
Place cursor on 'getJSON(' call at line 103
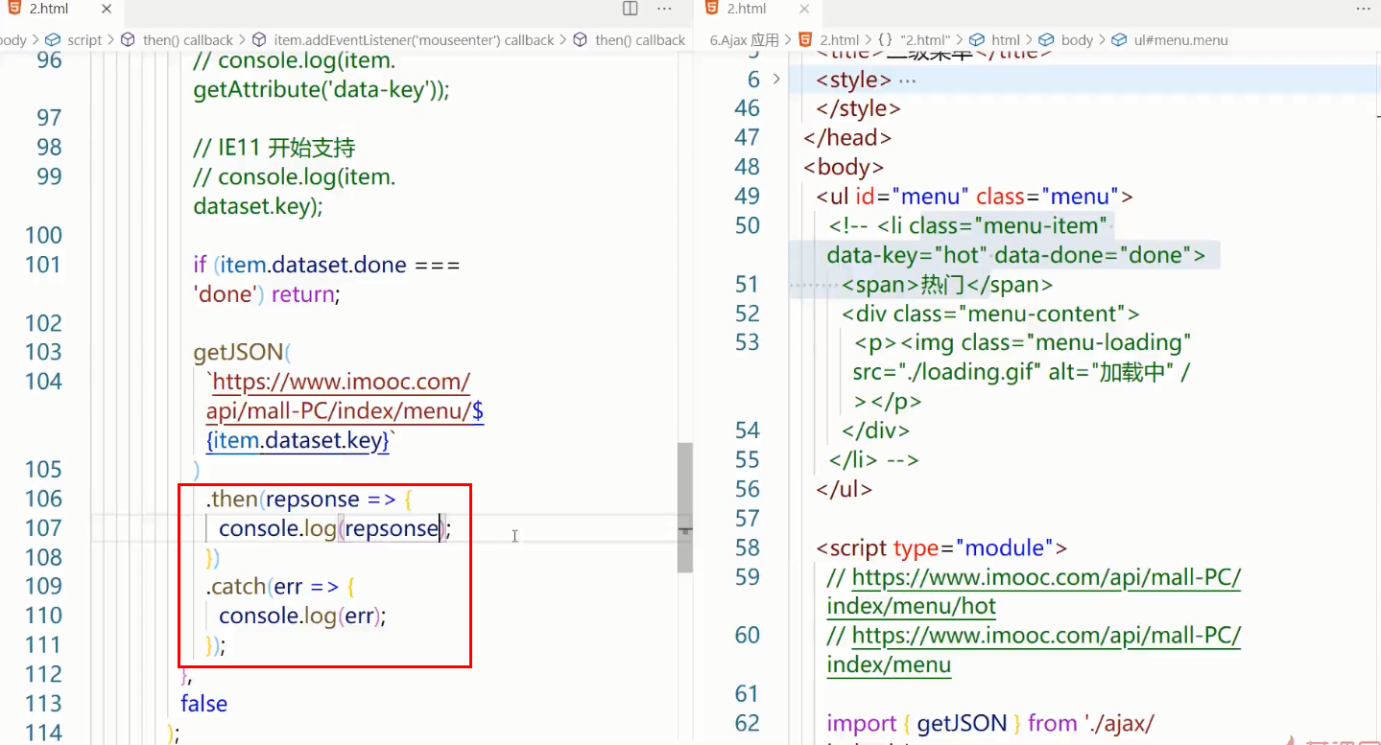[x=242, y=352]
